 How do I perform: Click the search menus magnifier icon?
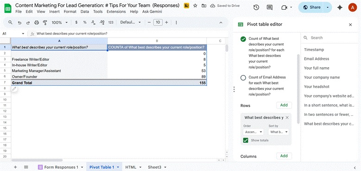tap(10, 22)
